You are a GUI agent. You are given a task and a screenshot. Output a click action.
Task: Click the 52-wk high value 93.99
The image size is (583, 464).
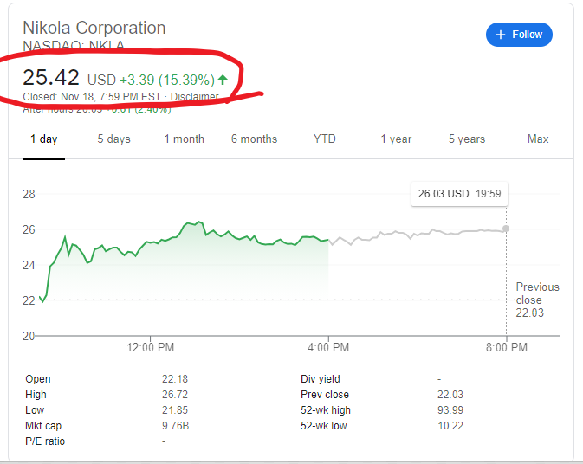click(x=450, y=410)
